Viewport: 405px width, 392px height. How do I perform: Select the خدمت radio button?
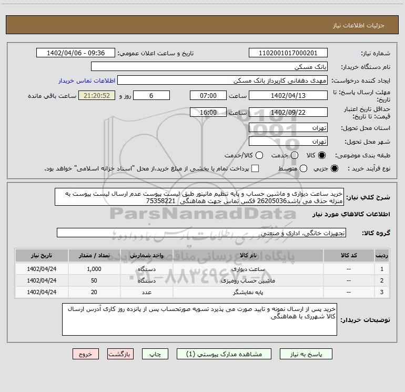pyautogui.click(x=295, y=155)
